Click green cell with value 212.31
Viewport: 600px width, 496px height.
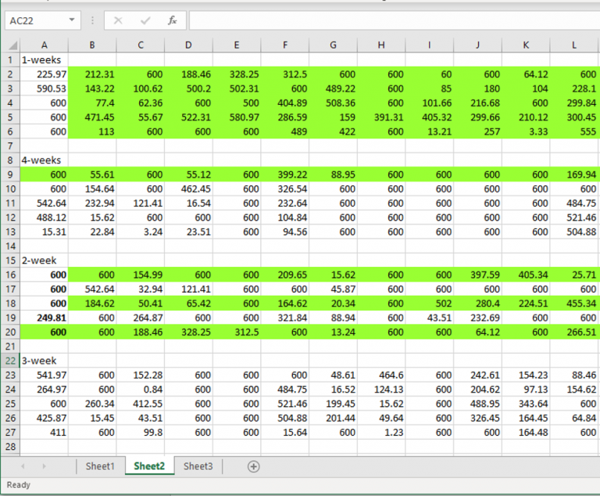coord(92,74)
